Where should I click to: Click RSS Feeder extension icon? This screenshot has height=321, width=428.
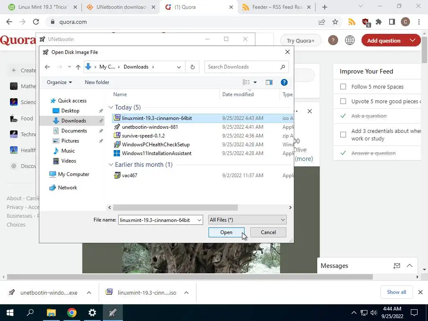coord(352,22)
